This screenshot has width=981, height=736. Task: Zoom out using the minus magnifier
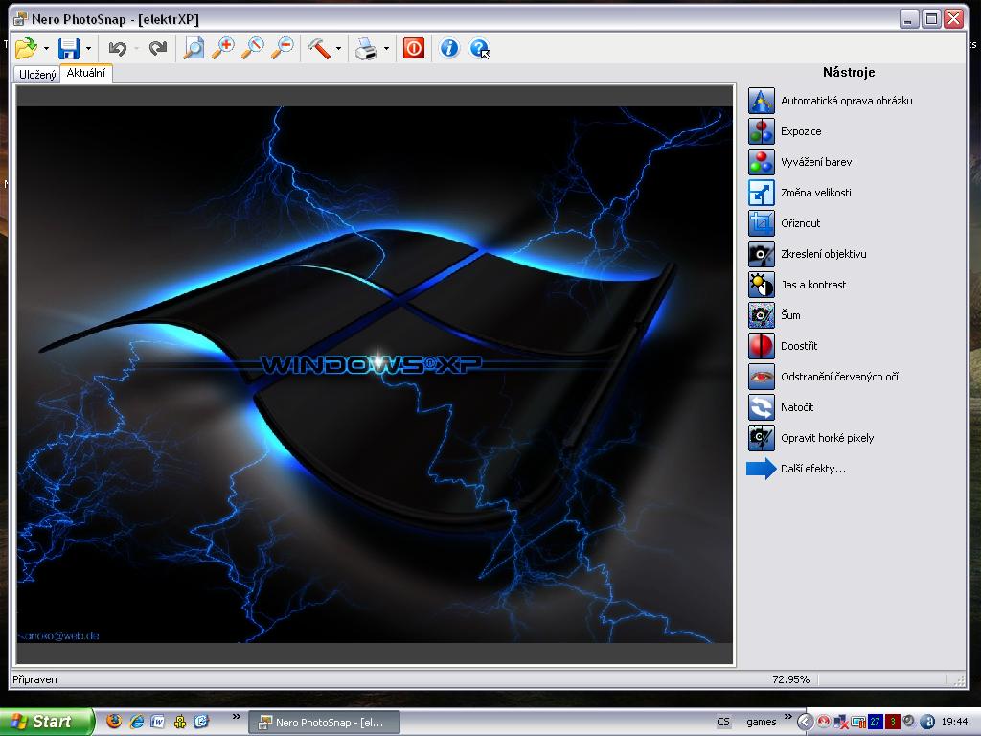point(283,48)
